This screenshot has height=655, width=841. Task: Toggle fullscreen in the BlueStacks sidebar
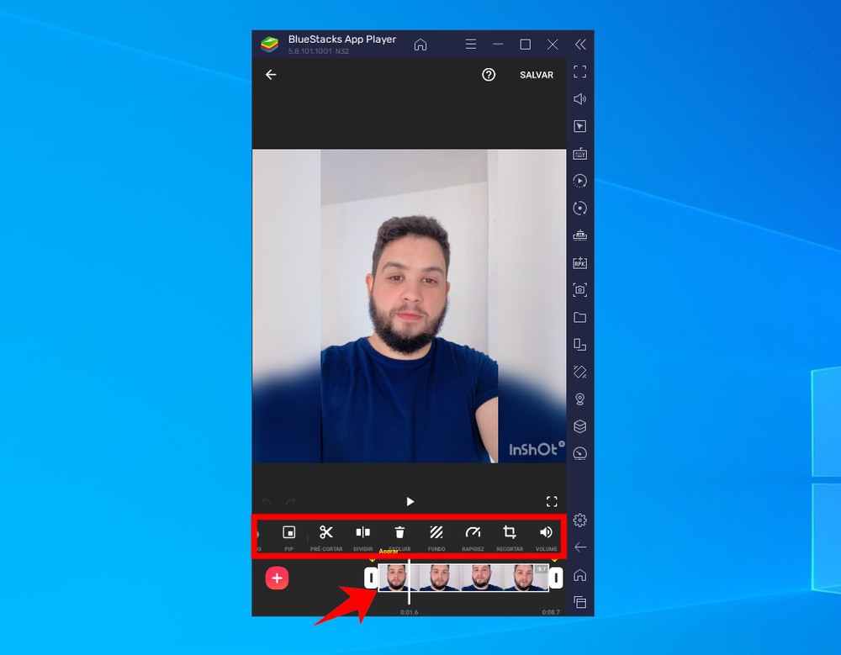tap(579, 71)
